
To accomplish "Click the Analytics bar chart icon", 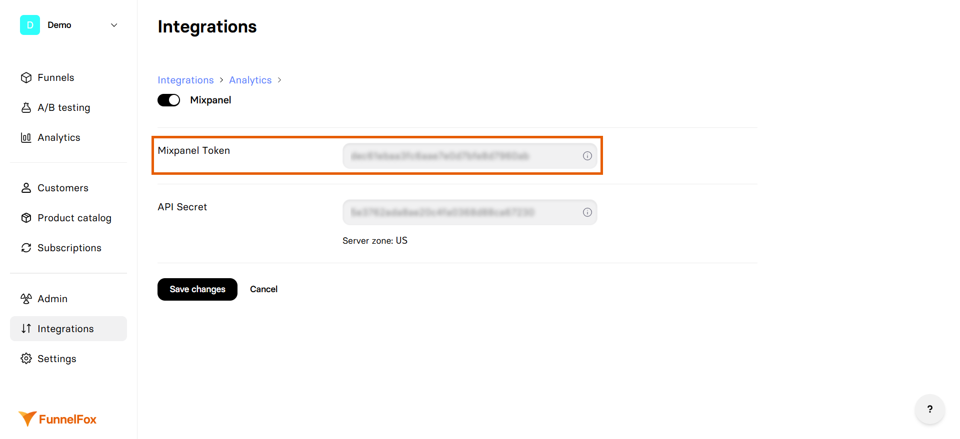I will click(26, 137).
